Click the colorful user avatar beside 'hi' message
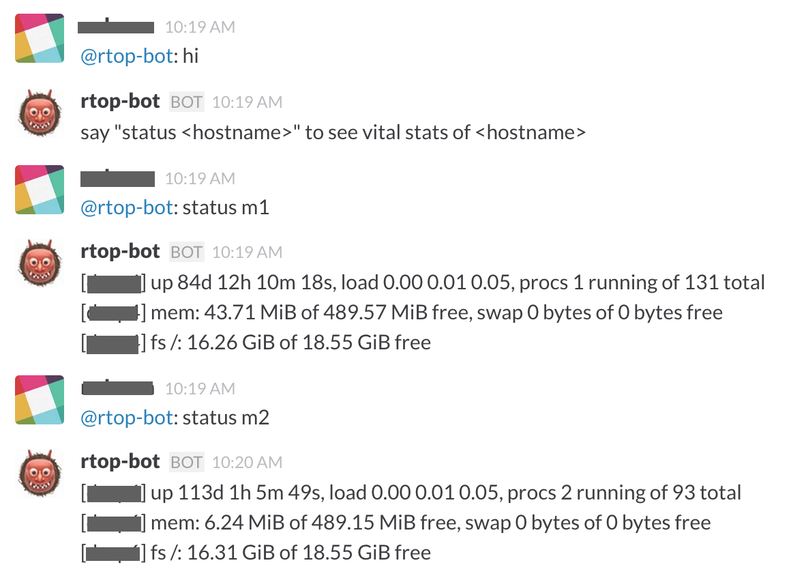 [40, 39]
